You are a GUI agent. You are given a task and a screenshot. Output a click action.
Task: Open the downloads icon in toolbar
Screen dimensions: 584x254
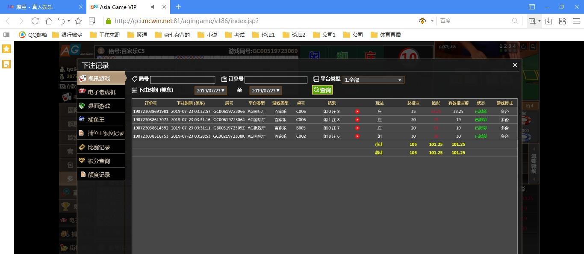point(549,21)
